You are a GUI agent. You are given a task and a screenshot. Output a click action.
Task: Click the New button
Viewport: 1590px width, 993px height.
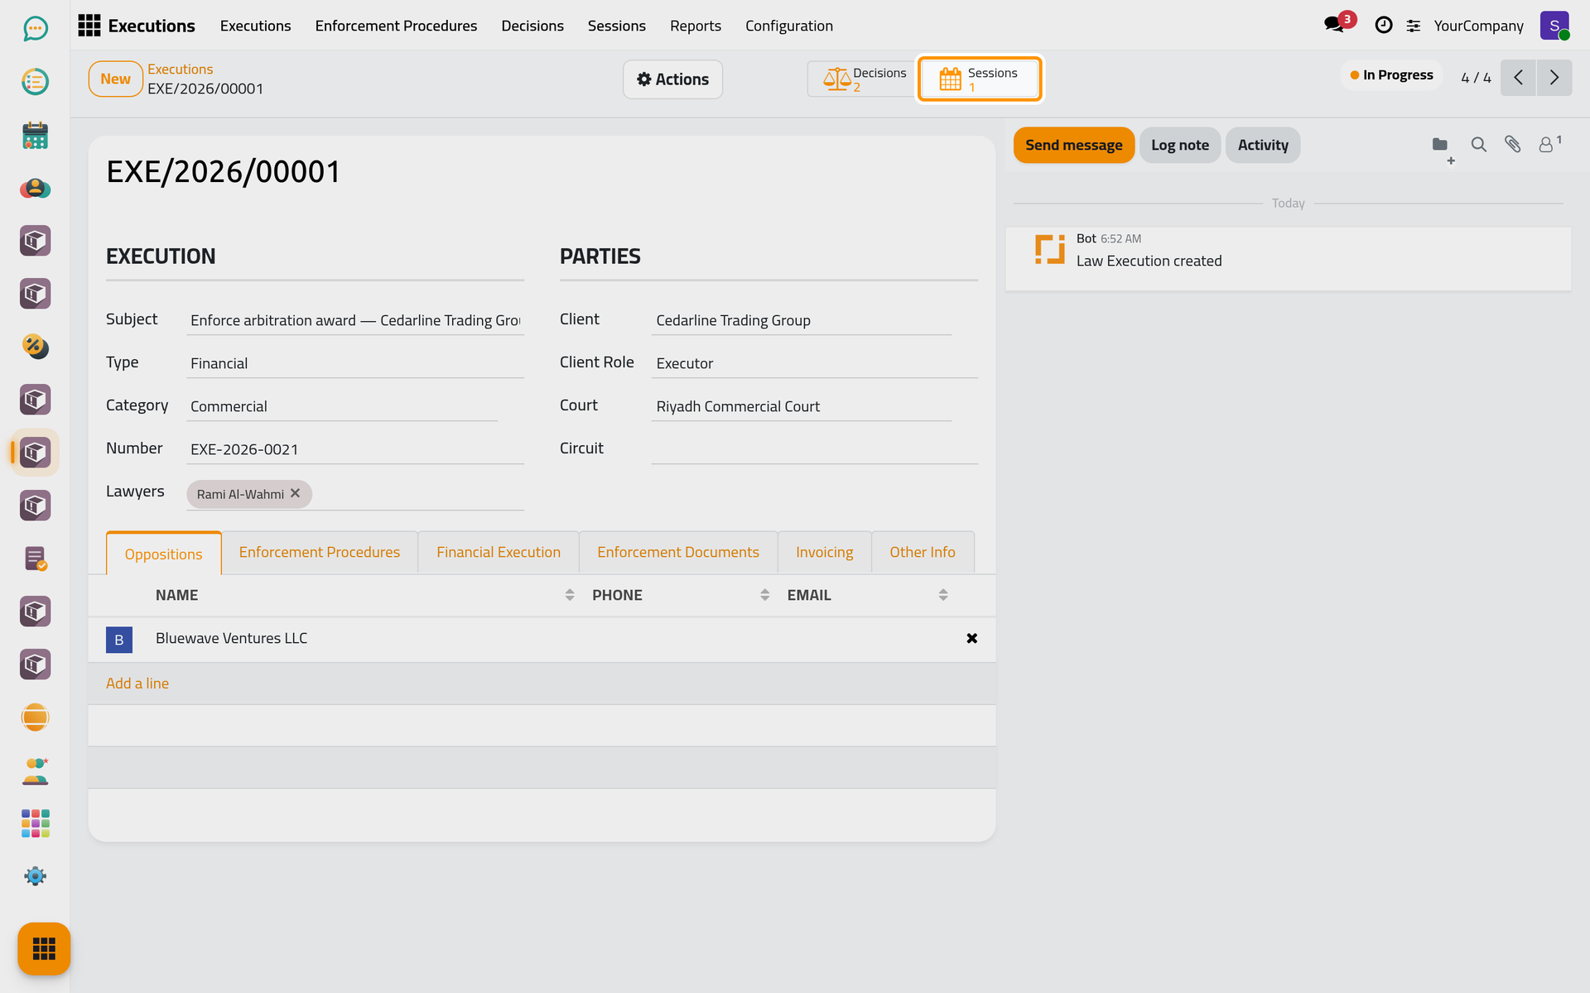click(x=115, y=79)
